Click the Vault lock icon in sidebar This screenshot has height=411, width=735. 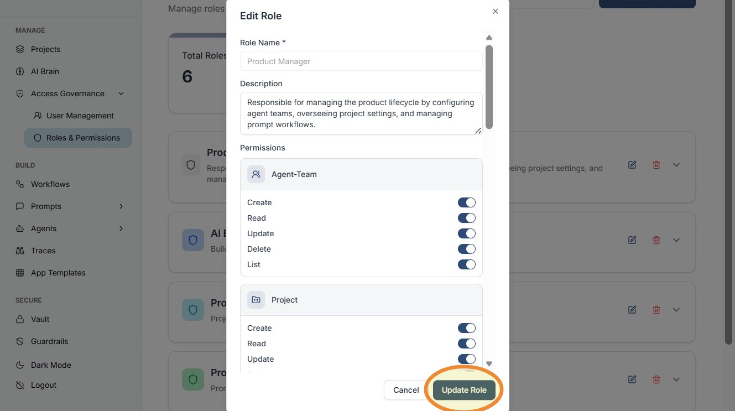coord(20,319)
